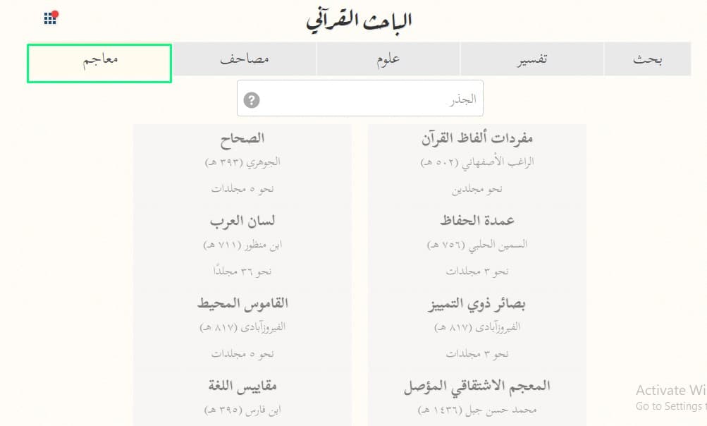The image size is (707, 426).
Task: Click author line الجوهري (٣٩٣ هـ)
Action: (x=242, y=162)
